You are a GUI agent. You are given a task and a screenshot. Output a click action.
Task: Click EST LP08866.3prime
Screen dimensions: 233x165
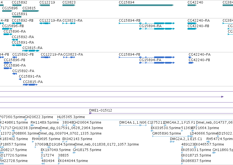tap(25, 133)
